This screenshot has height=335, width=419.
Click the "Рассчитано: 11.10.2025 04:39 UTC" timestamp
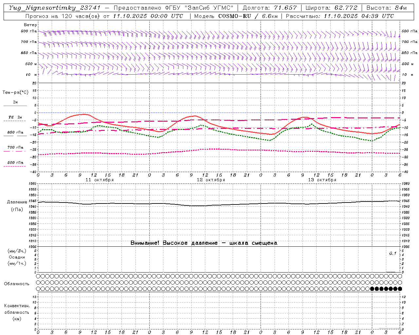(x=340, y=16)
